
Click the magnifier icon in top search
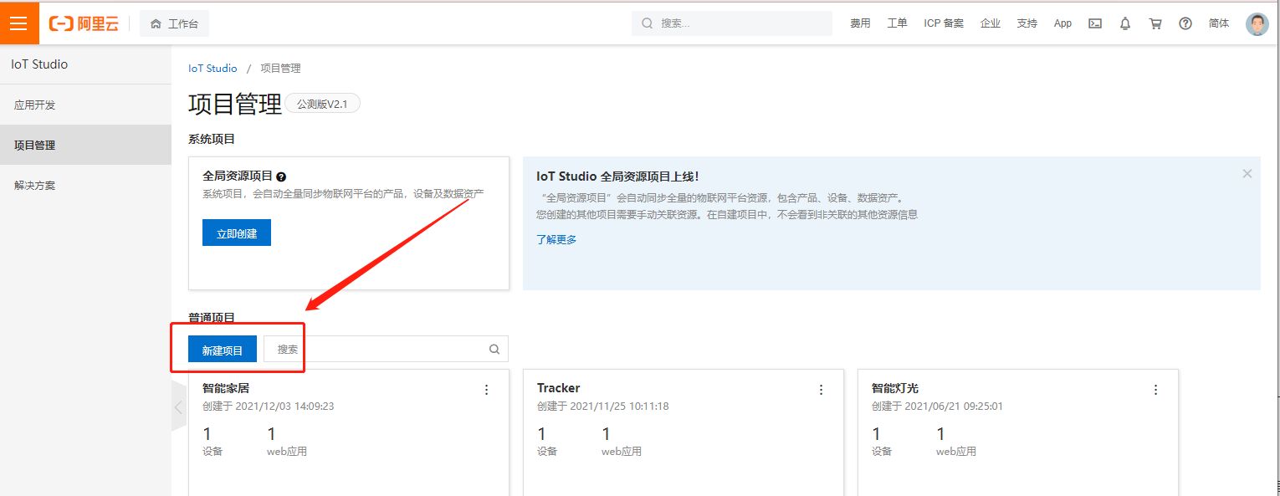648,23
